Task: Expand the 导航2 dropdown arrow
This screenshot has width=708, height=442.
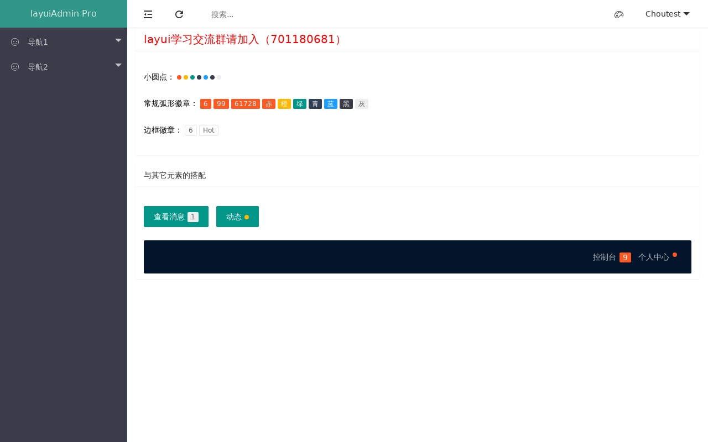Action: (x=118, y=65)
